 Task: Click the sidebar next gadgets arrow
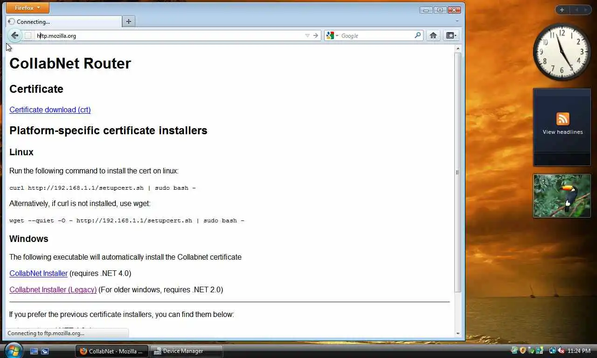coord(586,10)
